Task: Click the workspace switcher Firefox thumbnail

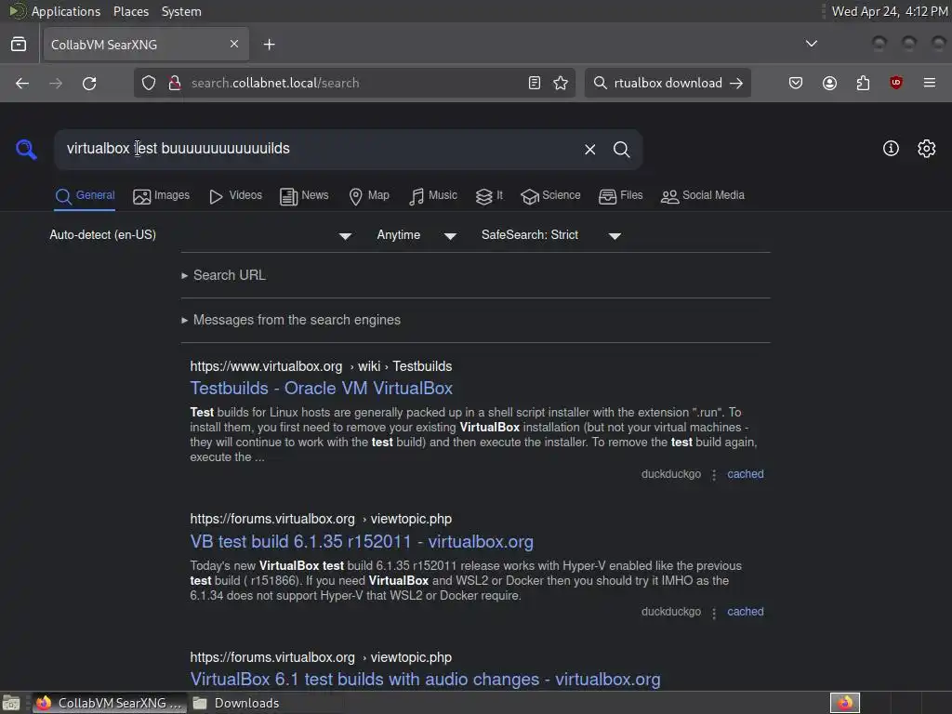Action: tap(845, 703)
